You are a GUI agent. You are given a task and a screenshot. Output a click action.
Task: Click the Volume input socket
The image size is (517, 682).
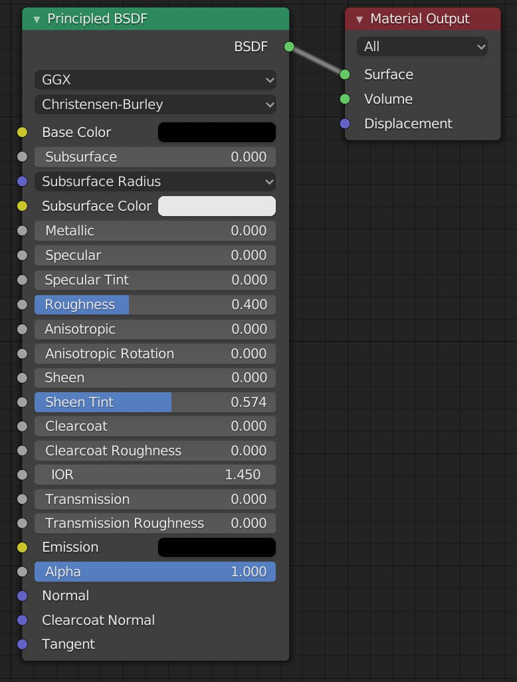tap(345, 99)
